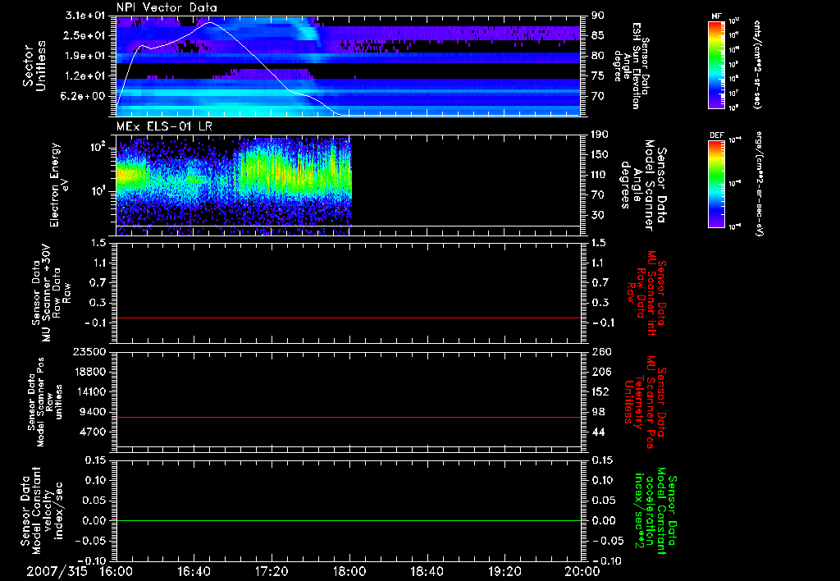Click the '18800' scanner position tick label

click(89, 372)
